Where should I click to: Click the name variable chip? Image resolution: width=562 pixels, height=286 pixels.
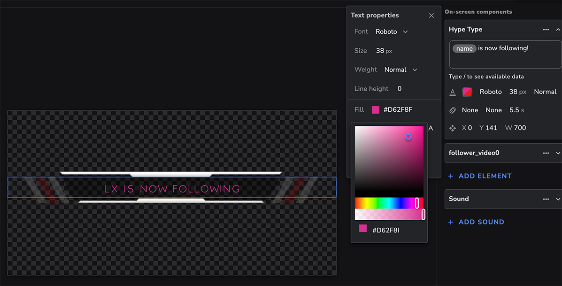(x=464, y=48)
